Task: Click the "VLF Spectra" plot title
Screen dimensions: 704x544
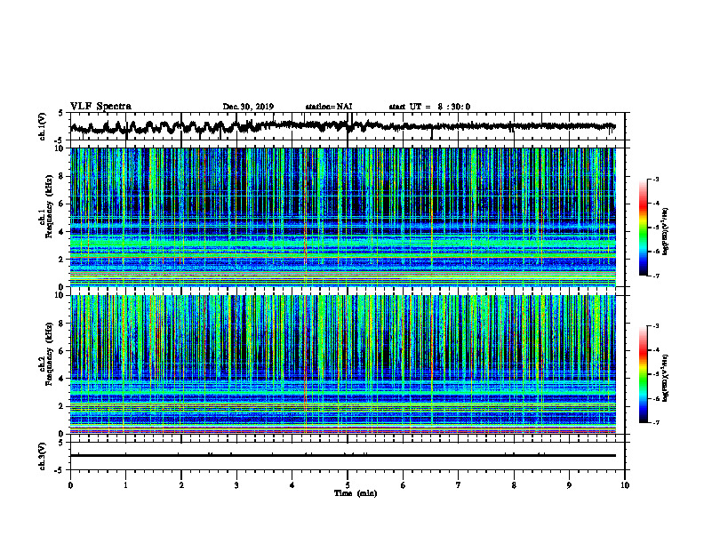Action: point(100,107)
